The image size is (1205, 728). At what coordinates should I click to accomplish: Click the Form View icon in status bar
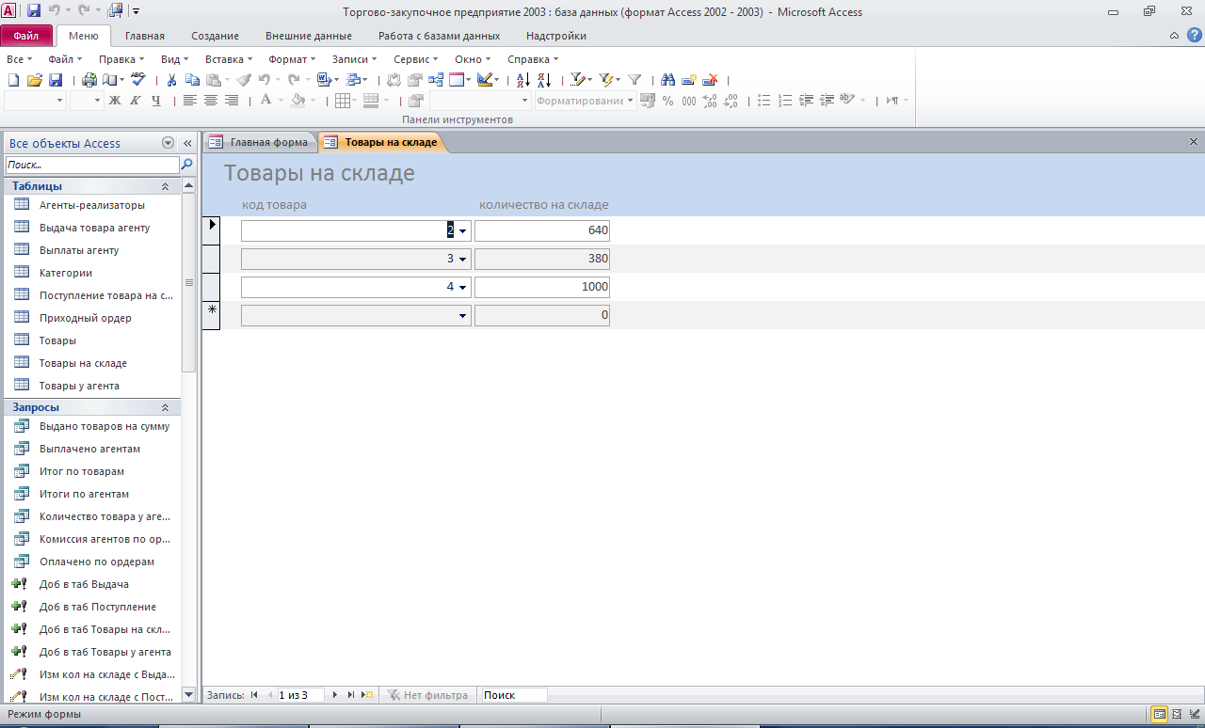[x=1159, y=715]
